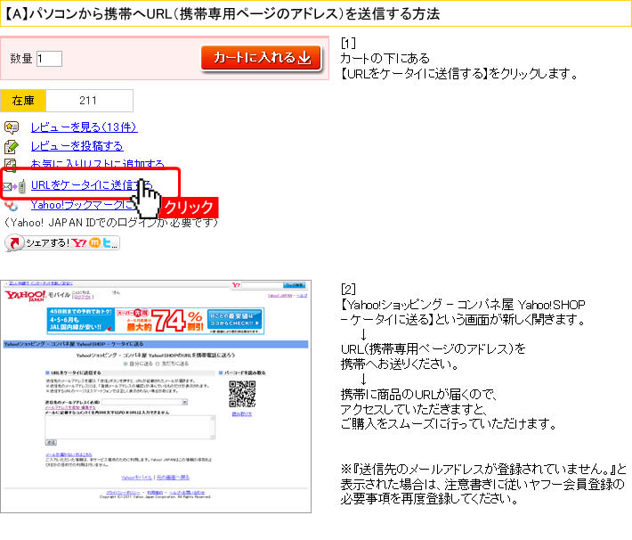Click the 送信 button under comment box
Image resolution: width=632 pixels, height=540 pixels.
point(51,443)
